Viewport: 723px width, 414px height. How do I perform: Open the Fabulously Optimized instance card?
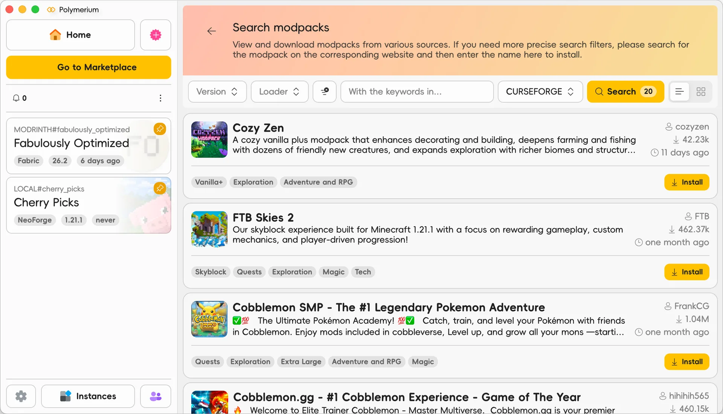(88, 146)
